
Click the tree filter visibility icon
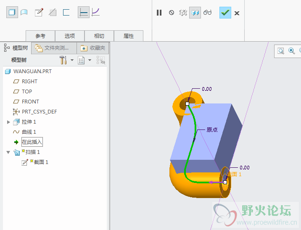click(100, 60)
